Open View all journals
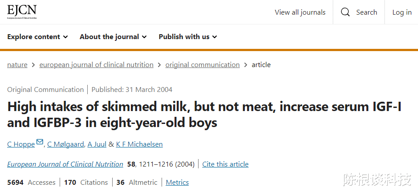The height and width of the screenshot is (195, 418). coord(300,12)
